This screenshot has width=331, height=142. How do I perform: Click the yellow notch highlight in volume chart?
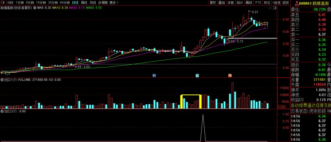[191, 96]
